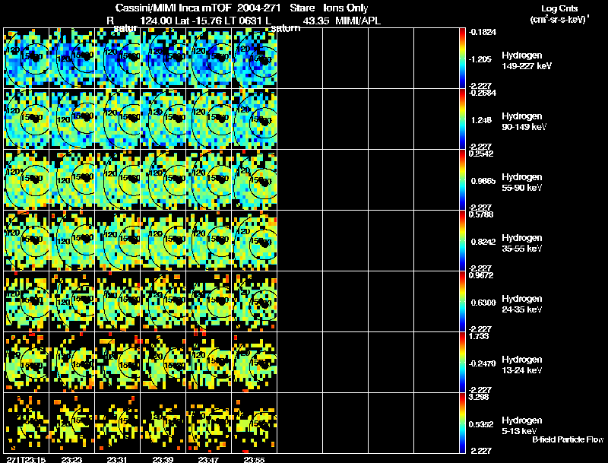Click the color bar for Hydrogen 5-13 keV
Screen dimensions: 608x463
[x=462, y=423]
